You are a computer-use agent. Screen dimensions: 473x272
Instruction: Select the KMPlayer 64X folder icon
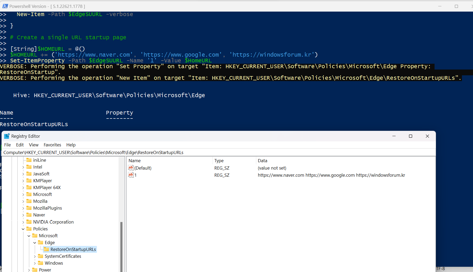click(x=29, y=187)
